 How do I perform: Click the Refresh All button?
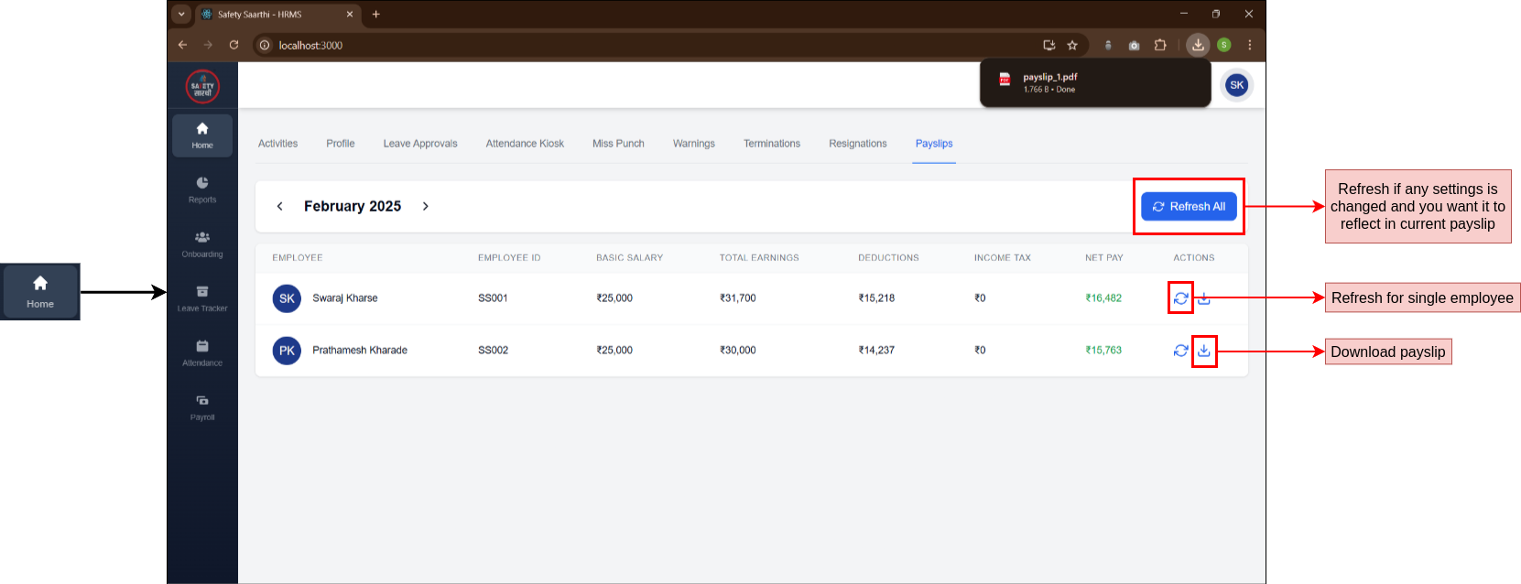(x=1189, y=207)
